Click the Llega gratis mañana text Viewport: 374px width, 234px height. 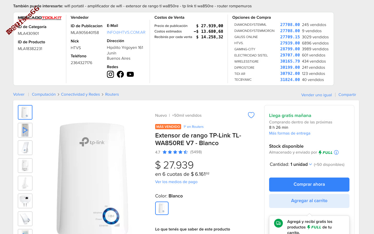pyautogui.click(x=290, y=116)
